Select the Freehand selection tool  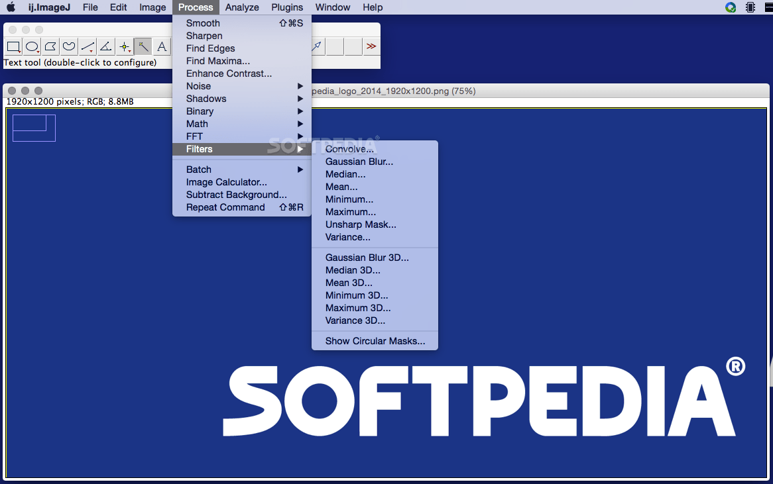[x=69, y=47]
